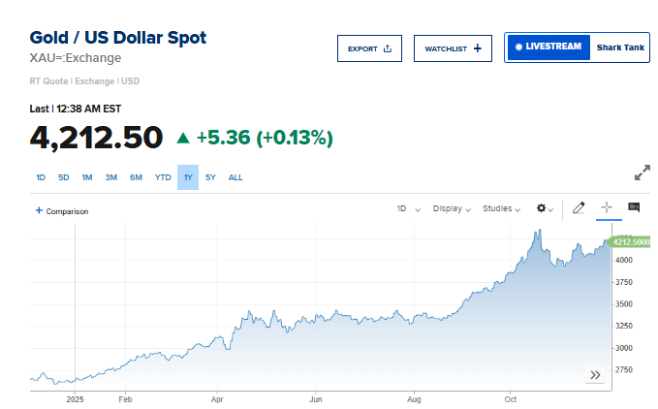Click the Shark Tank show link
The height and width of the screenshot is (409, 658).
click(618, 47)
